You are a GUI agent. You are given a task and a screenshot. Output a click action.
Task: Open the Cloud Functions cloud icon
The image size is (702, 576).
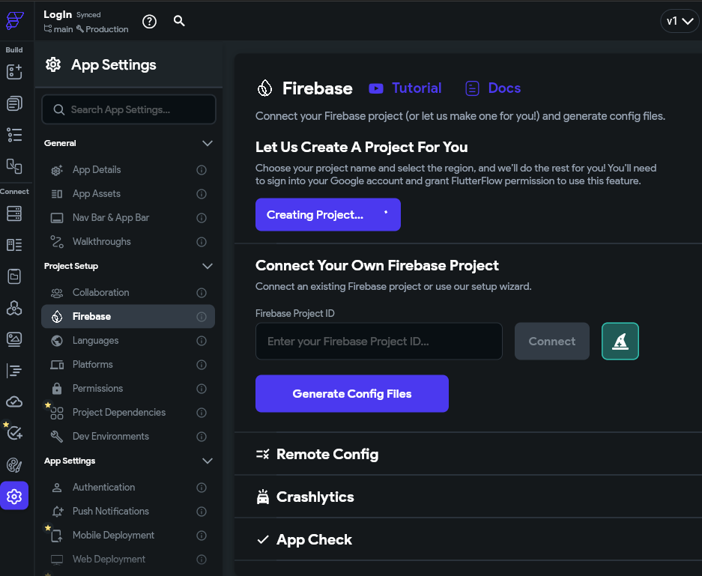click(14, 402)
